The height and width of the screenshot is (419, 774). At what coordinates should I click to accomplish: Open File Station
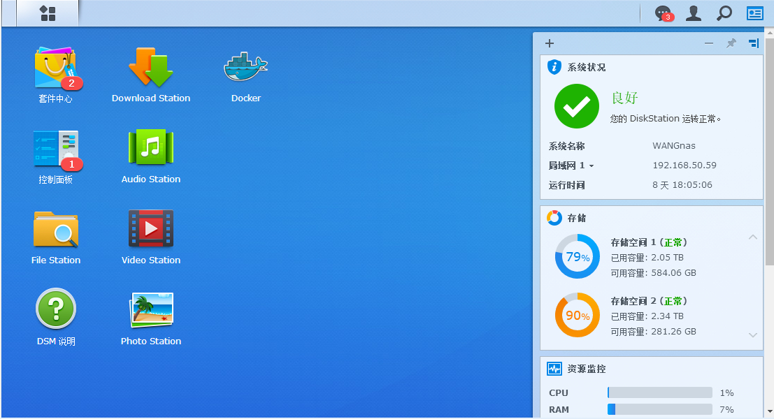click(55, 229)
